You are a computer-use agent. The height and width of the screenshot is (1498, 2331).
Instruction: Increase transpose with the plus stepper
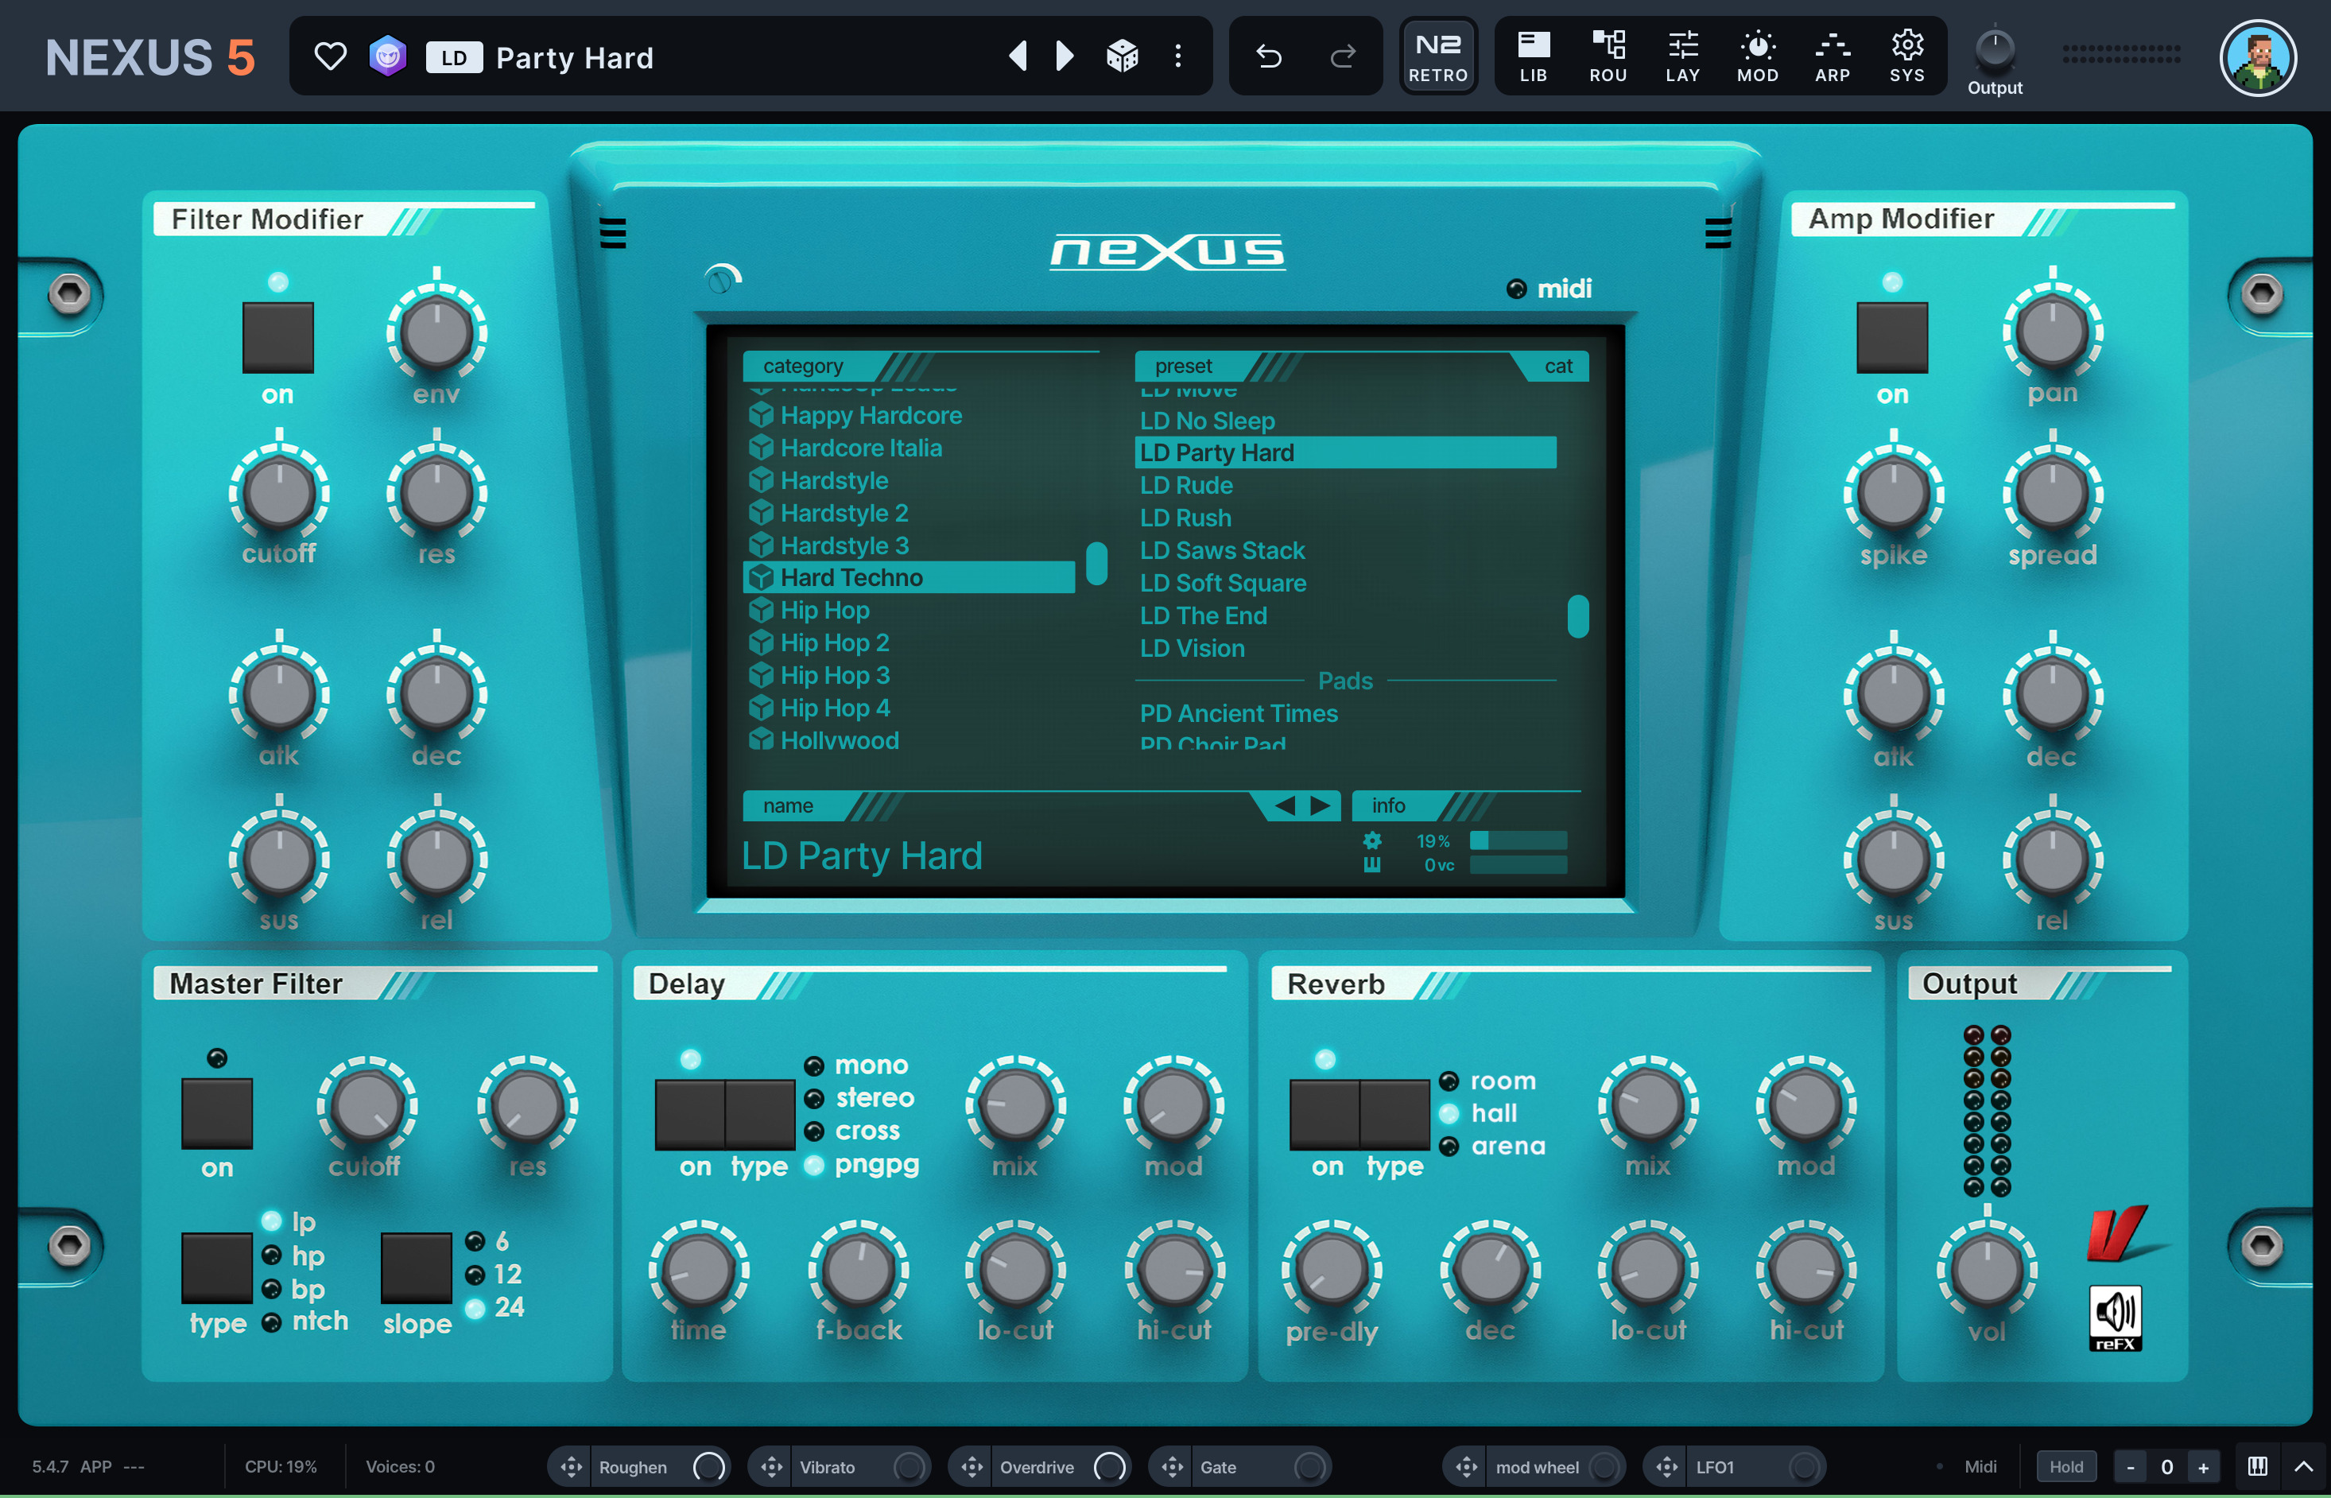pos(2204,1467)
